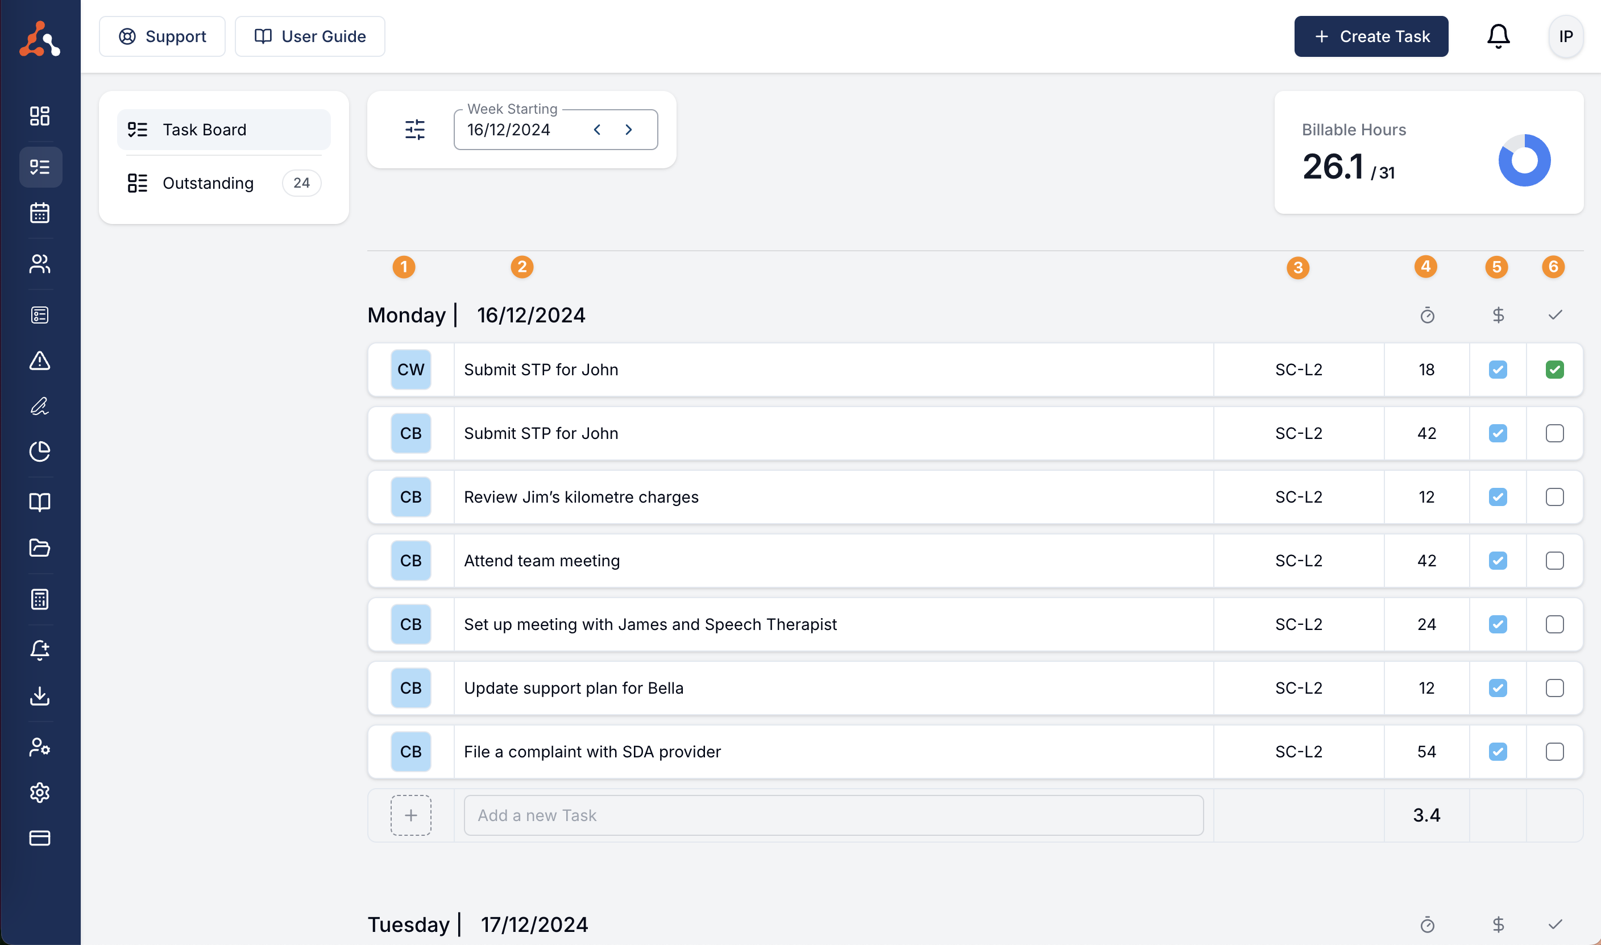1601x945 pixels.
Task: Open CB assignee on File a complaint row
Action: [410, 752]
